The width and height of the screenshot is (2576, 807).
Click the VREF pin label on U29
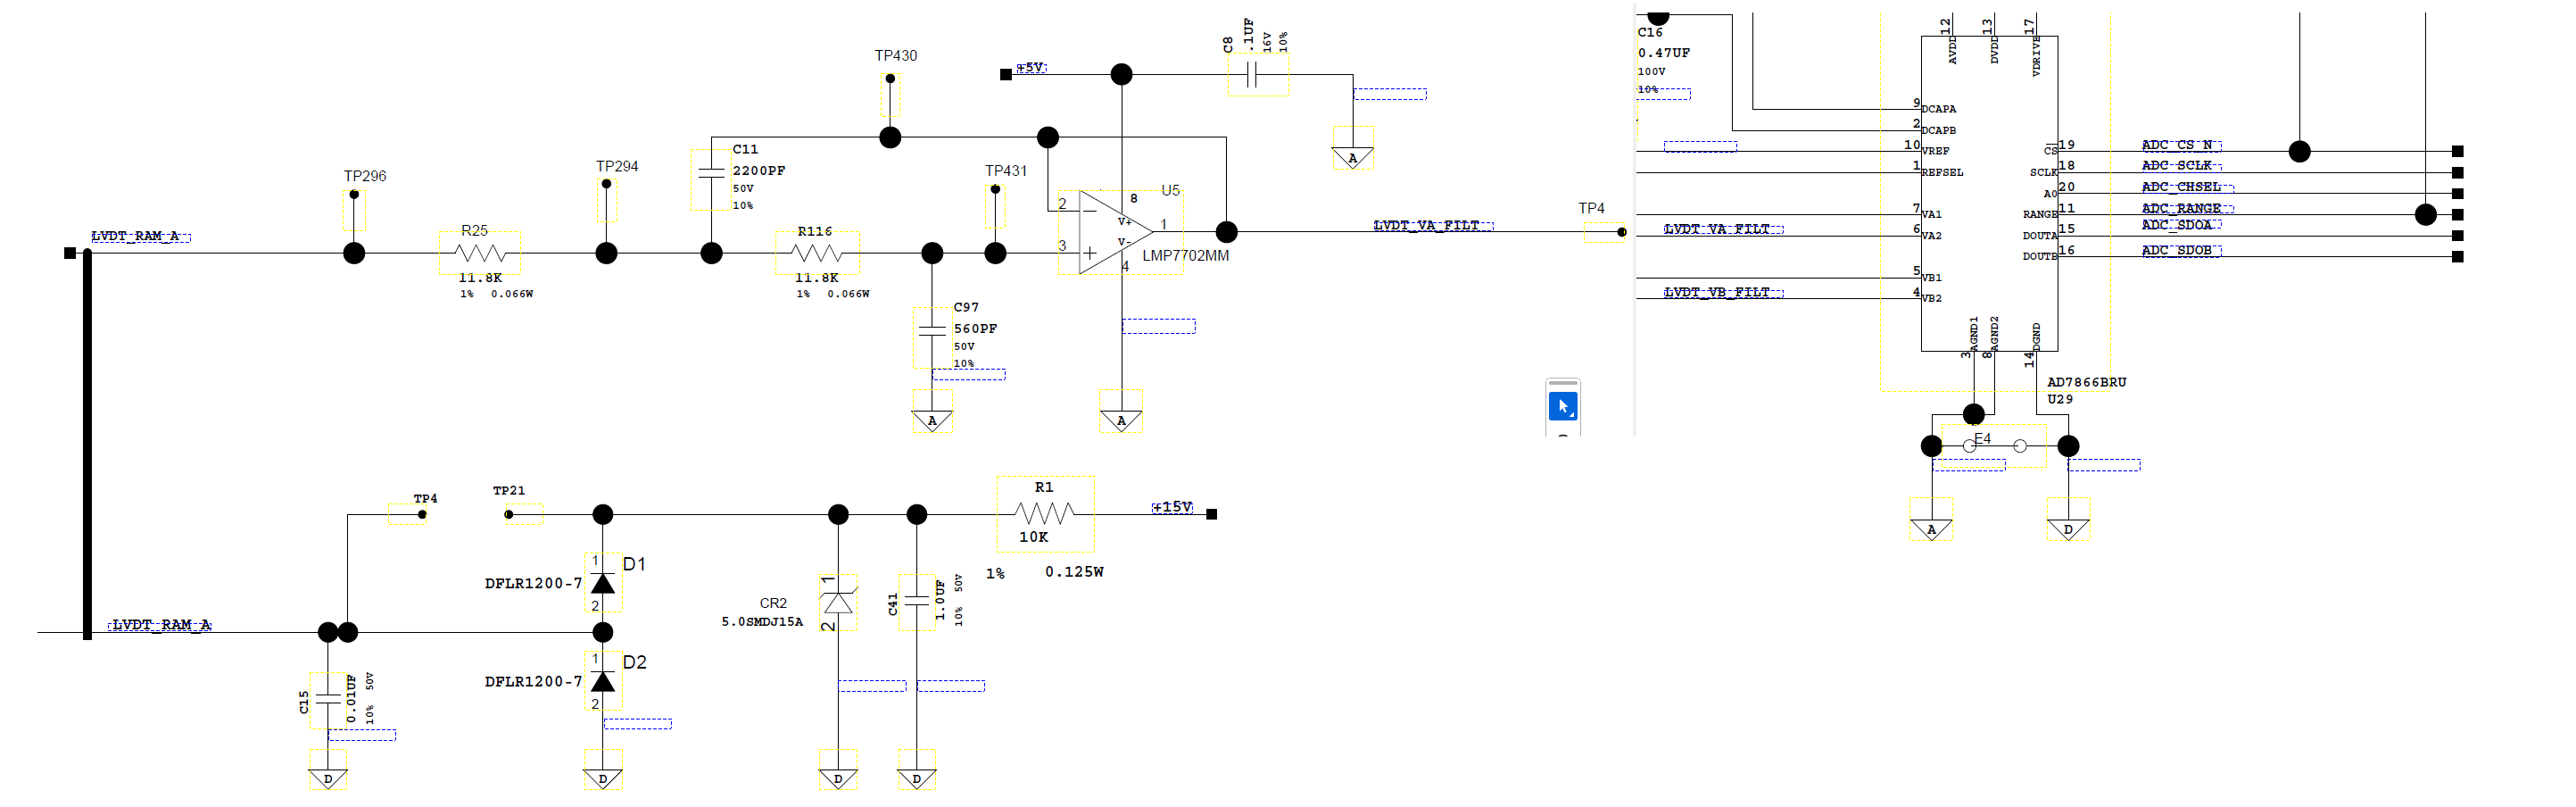1935,151
